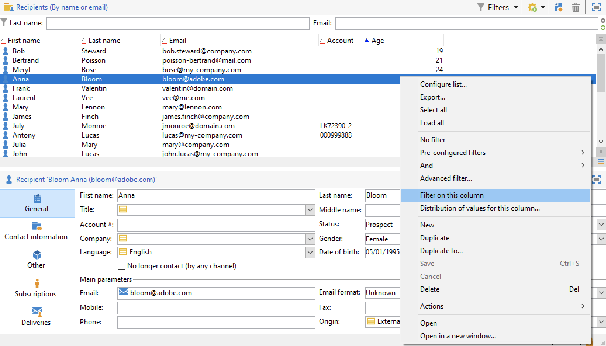
Task: Select the Subscriptions tab icon
Action: click(x=37, y=284)
